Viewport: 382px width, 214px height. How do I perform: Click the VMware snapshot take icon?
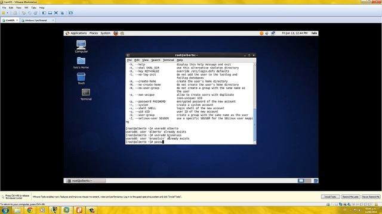24,13
